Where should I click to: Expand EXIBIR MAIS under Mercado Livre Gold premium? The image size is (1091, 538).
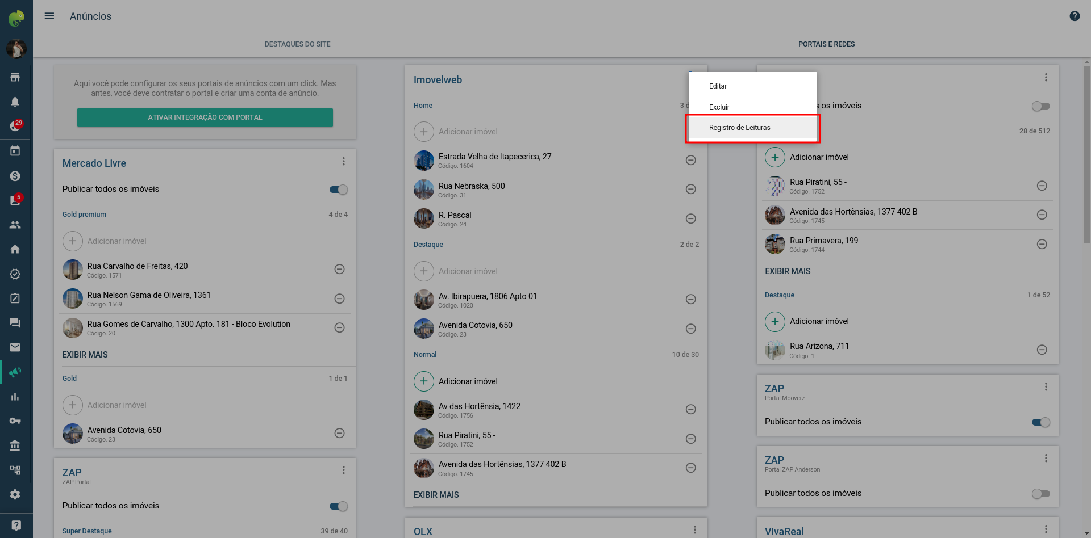pyautogui.click(x=85, y=355)
